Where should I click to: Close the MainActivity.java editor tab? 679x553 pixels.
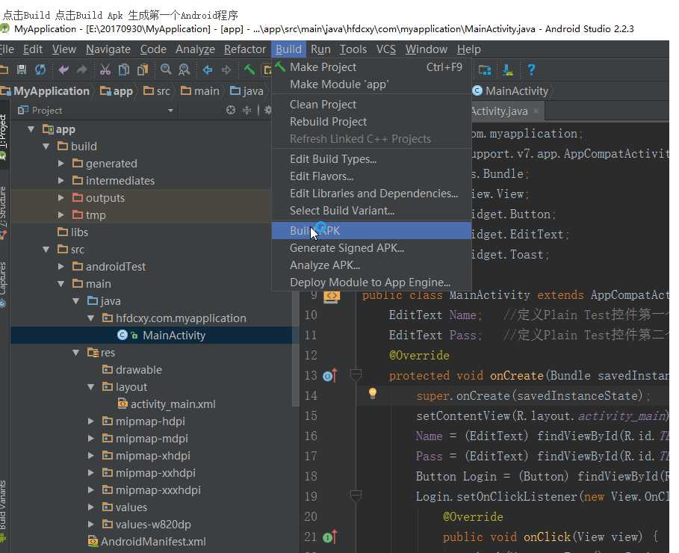coord(536,111)
